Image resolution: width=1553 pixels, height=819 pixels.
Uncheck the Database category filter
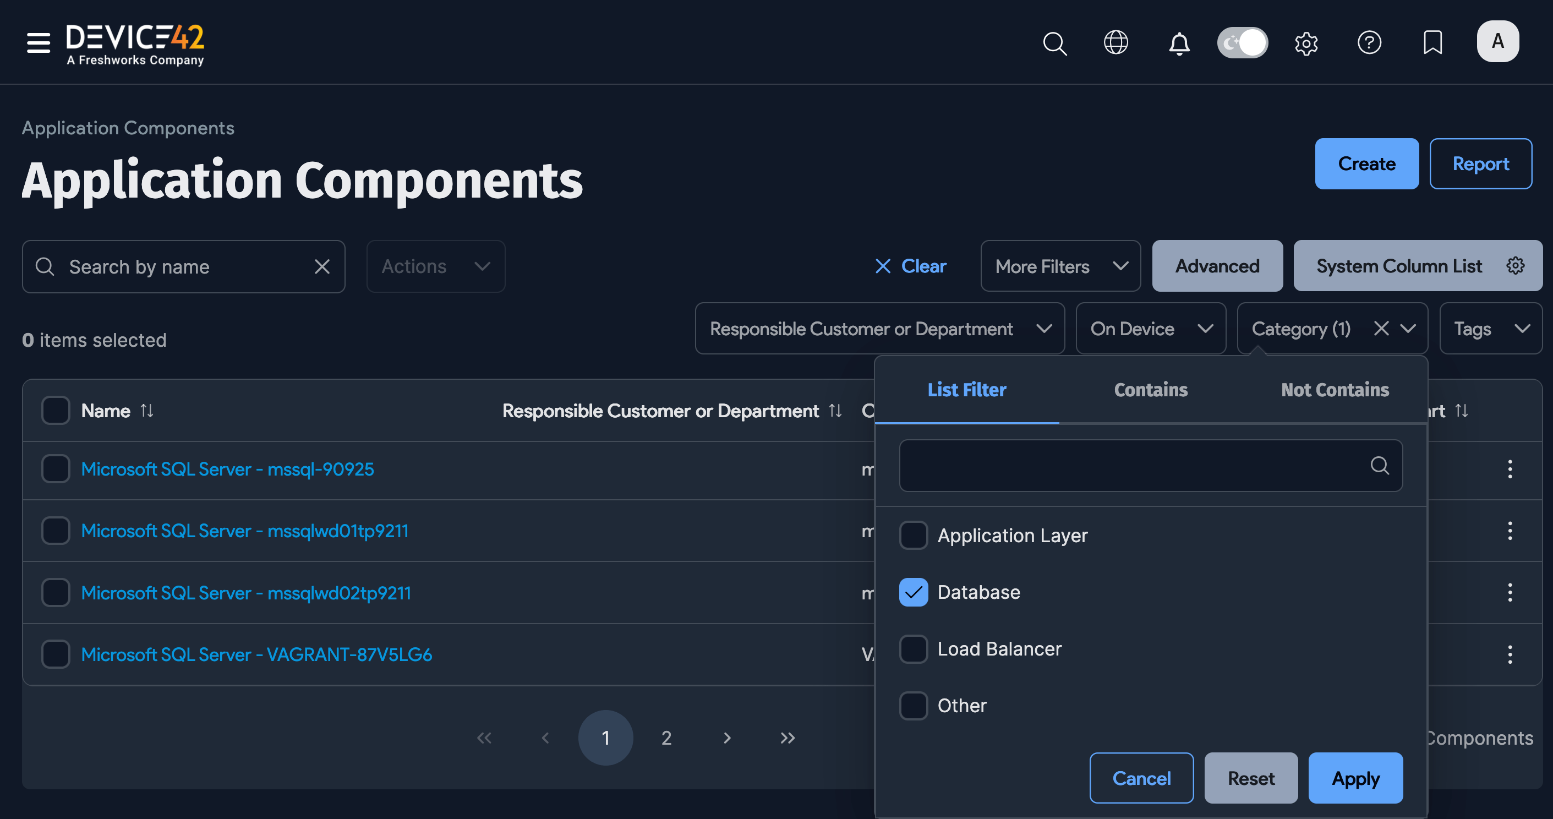(x=914, y=592)
